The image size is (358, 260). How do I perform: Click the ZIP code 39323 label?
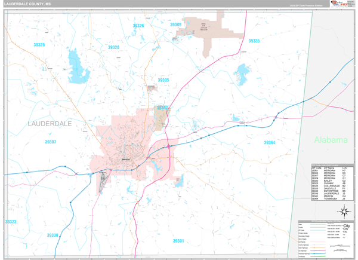point(11,222)
